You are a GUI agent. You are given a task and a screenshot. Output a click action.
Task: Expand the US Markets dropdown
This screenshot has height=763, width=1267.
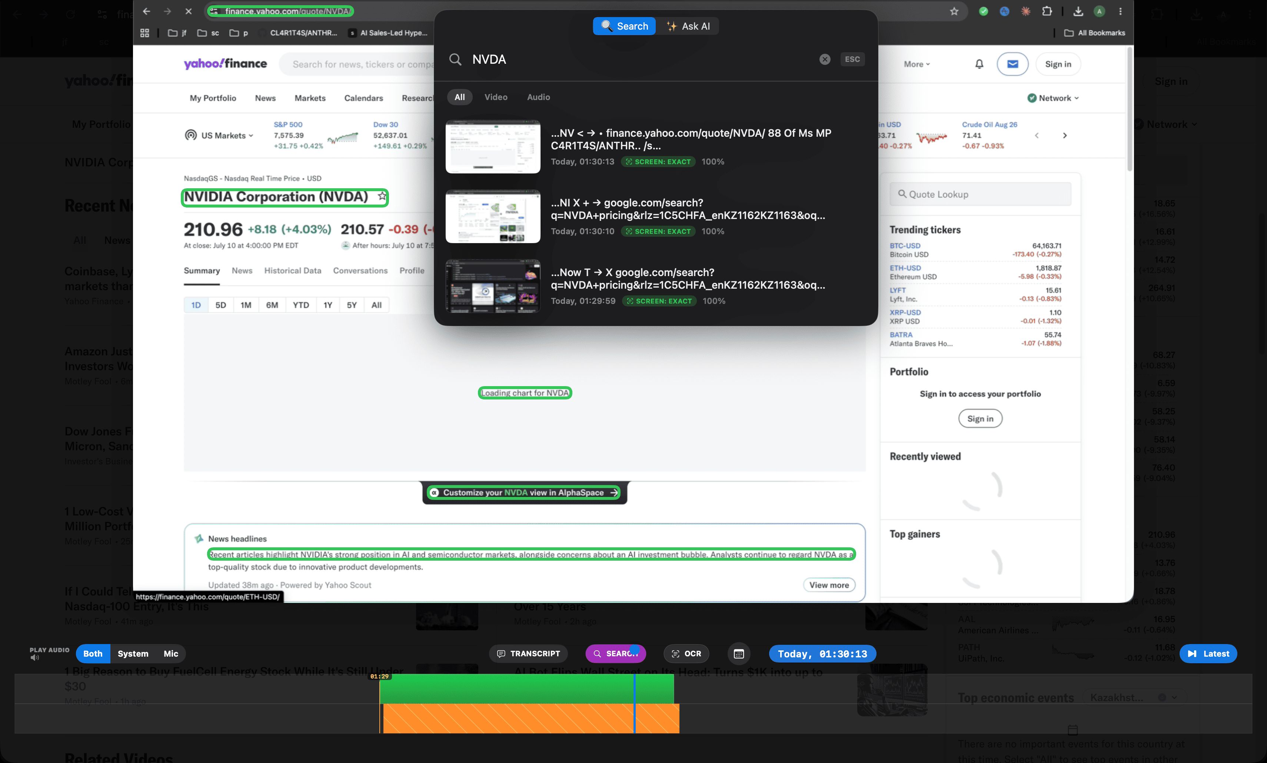tap(219, 136)
